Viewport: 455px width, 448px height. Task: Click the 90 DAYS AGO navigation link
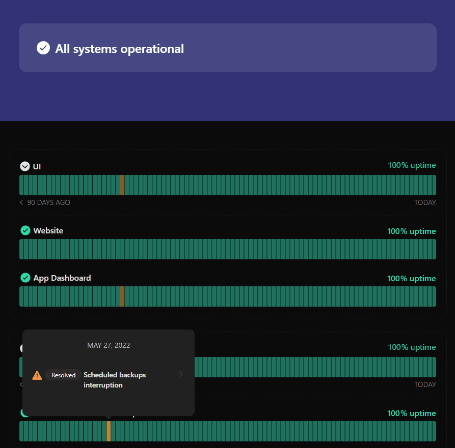click(49, 202)
